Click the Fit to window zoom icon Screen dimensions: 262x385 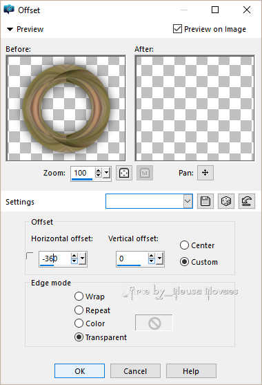point(124,173)
